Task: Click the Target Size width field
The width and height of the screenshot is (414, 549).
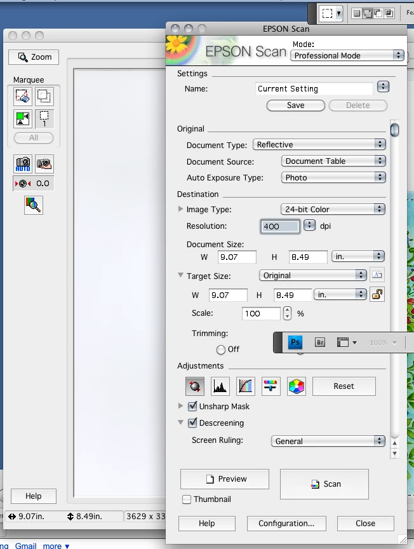Action: coord(228,295)
